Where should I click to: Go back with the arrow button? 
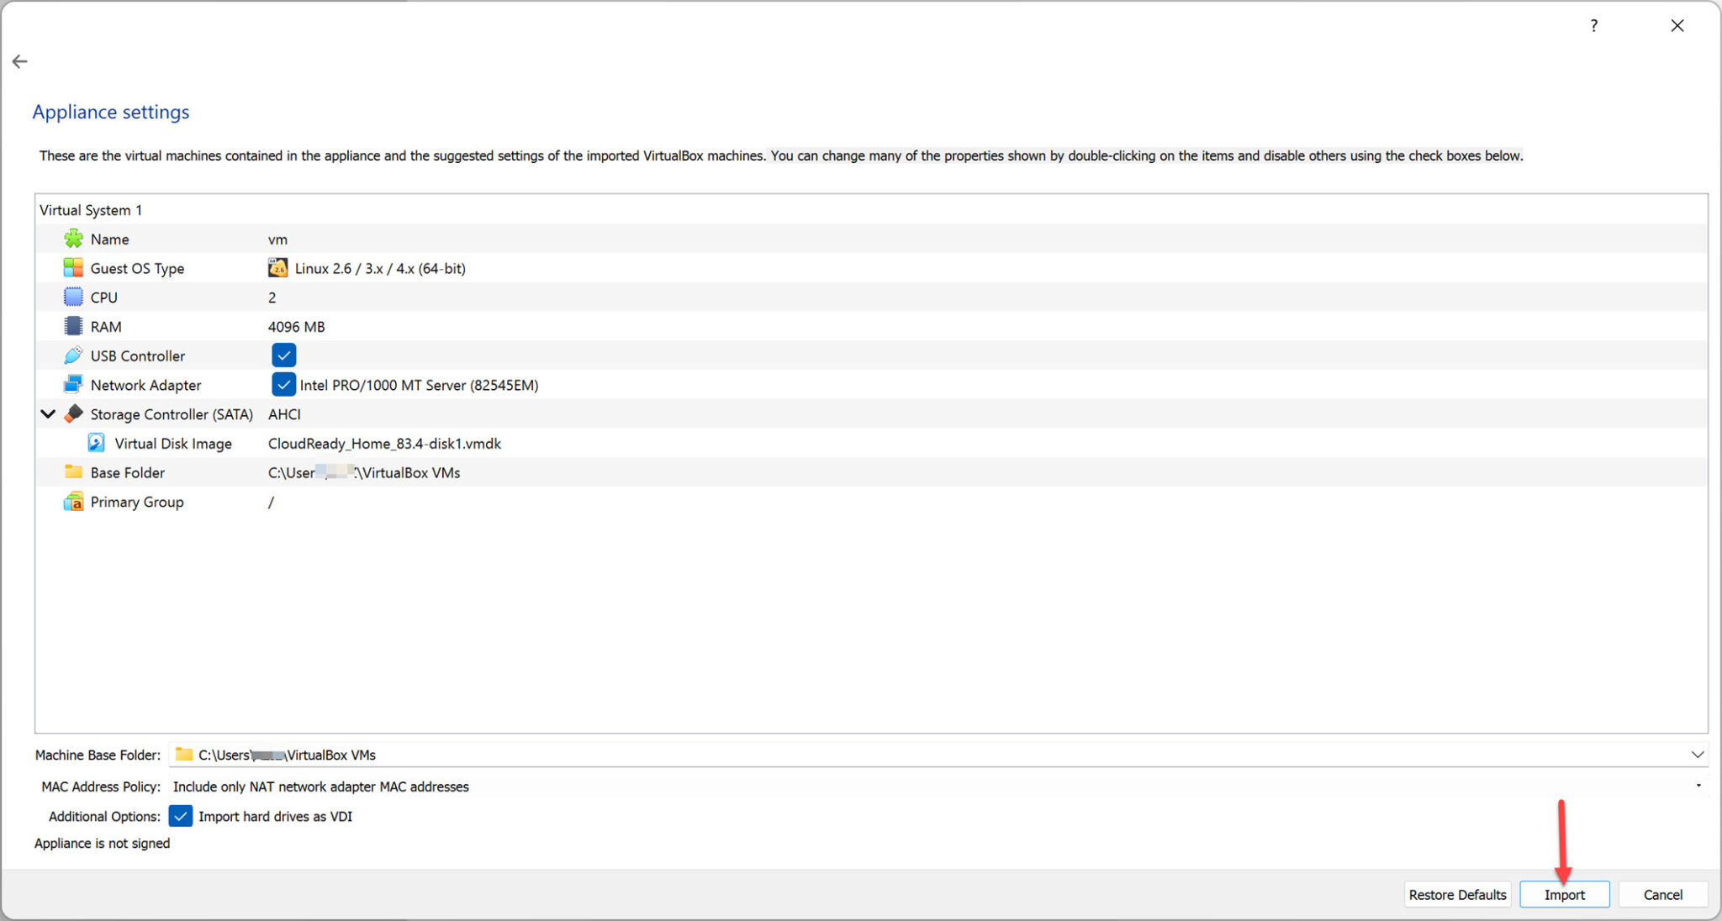click(x=20, y=61)
